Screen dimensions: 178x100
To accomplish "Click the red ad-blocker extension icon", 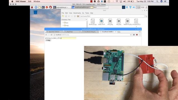I will point(137,35).
